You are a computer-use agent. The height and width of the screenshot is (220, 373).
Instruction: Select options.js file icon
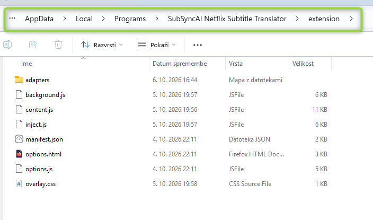point(19,169)
